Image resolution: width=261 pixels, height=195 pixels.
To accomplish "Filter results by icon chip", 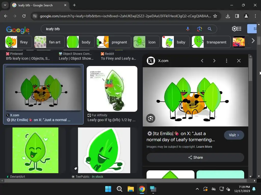I will coord(147,42).
